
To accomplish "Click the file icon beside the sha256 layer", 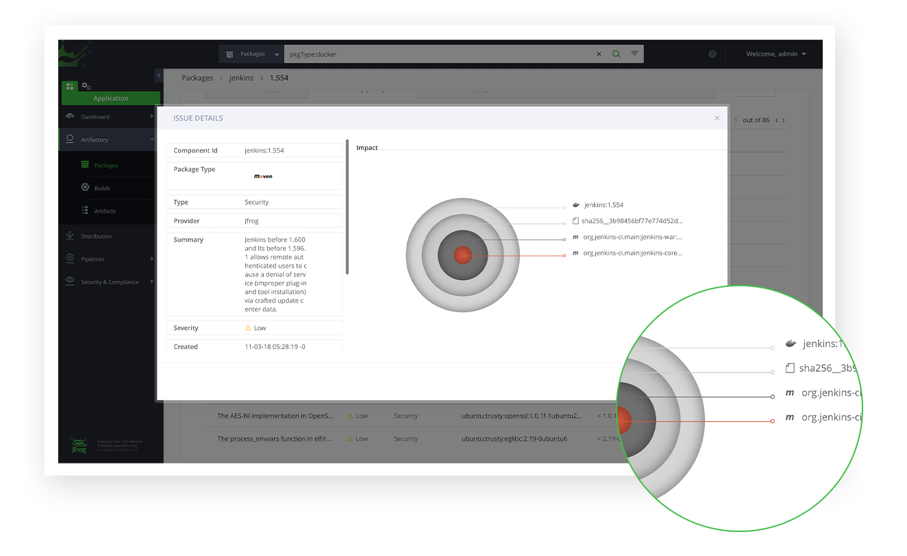I will tap(575, 221).
